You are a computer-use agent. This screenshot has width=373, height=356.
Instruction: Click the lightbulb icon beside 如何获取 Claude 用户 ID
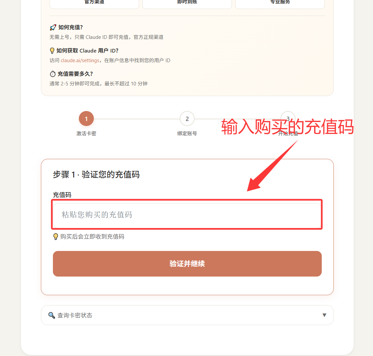(x=52, y=51)
